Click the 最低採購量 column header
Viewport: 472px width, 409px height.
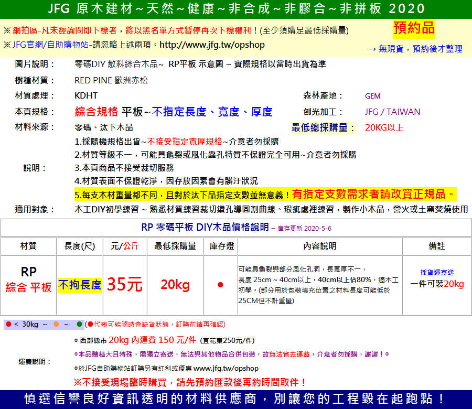pyautogui.click(x=175, y=246)
